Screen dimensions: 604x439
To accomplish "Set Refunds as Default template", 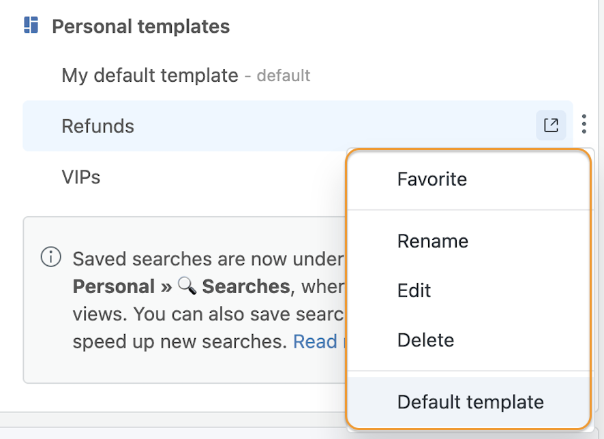I will tap(470, 402).
